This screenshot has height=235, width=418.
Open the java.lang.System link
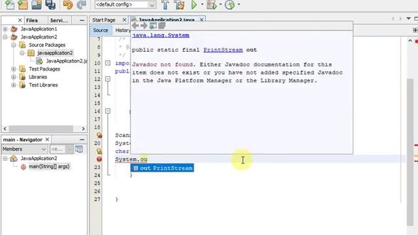tap(161, 35)
